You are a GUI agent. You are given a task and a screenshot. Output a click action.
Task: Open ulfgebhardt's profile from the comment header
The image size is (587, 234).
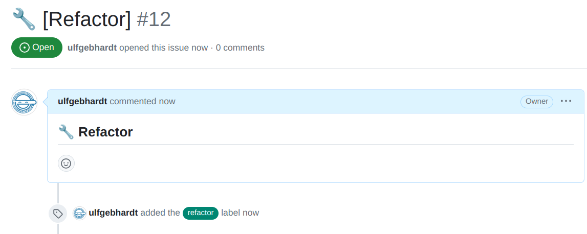(82, 101)
